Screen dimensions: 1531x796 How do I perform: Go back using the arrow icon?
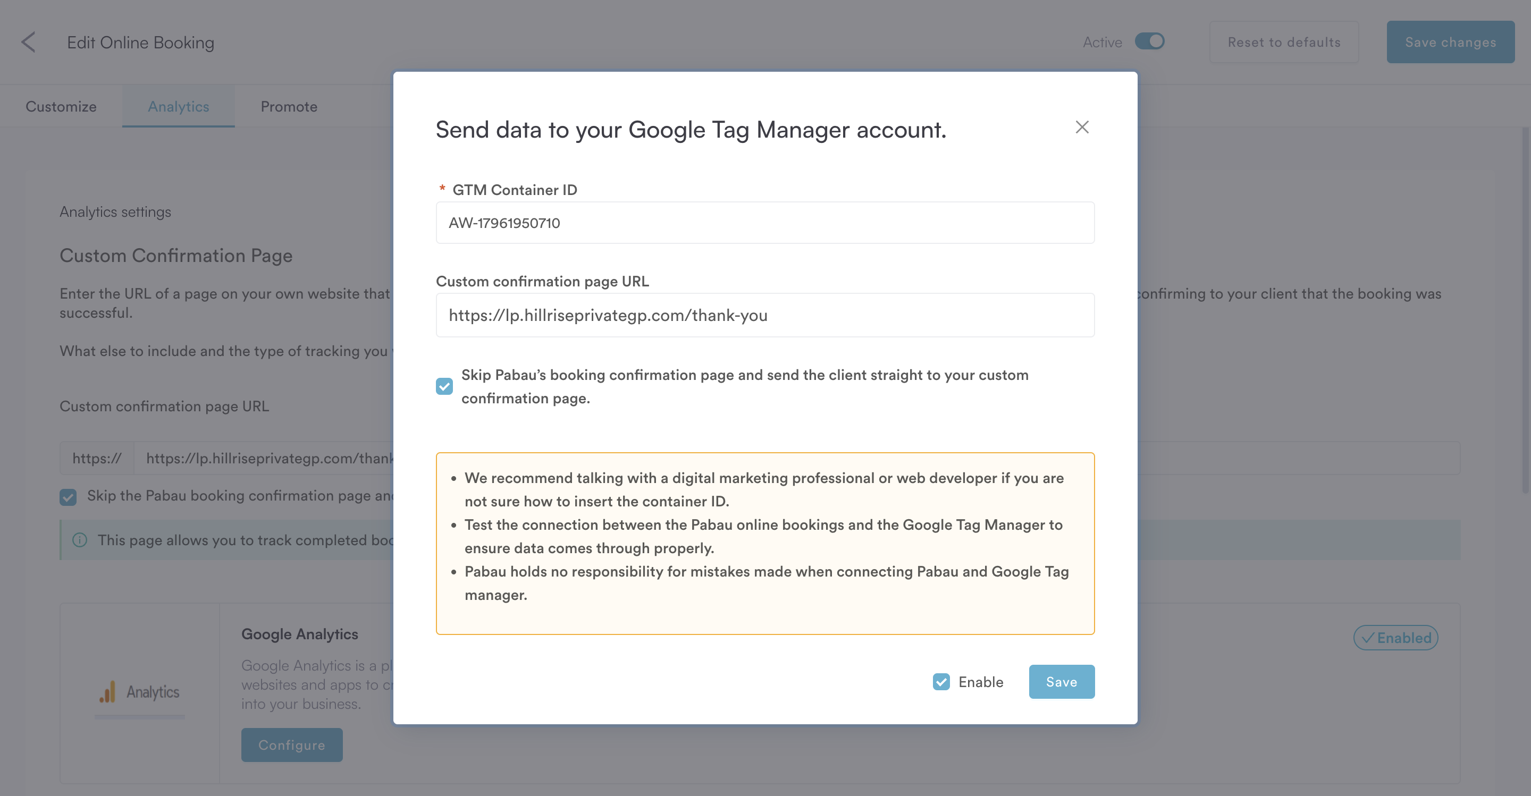tap(29, 42)
